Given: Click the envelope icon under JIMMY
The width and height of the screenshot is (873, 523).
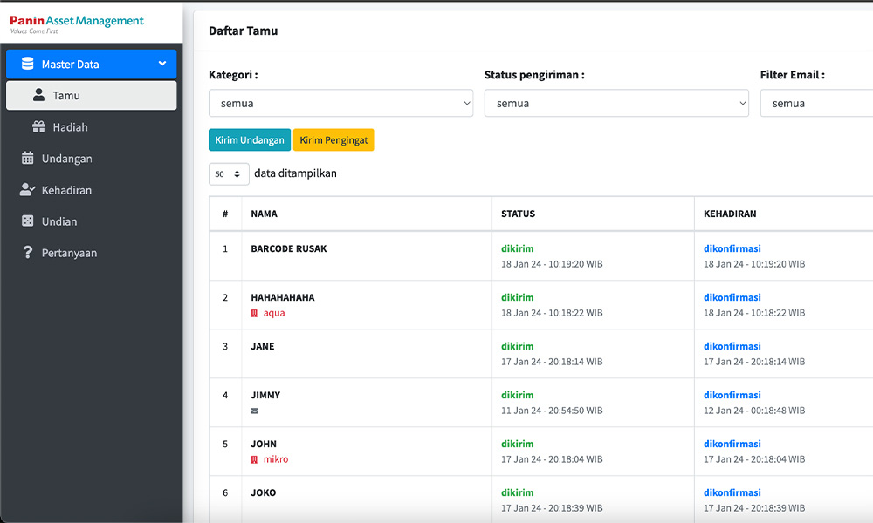Looking at the screenshot, I should pos(255,411).
